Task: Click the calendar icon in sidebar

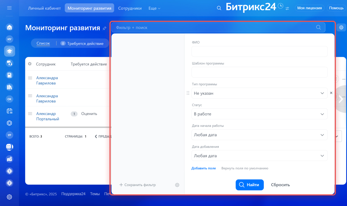Action: pos(9,111)
